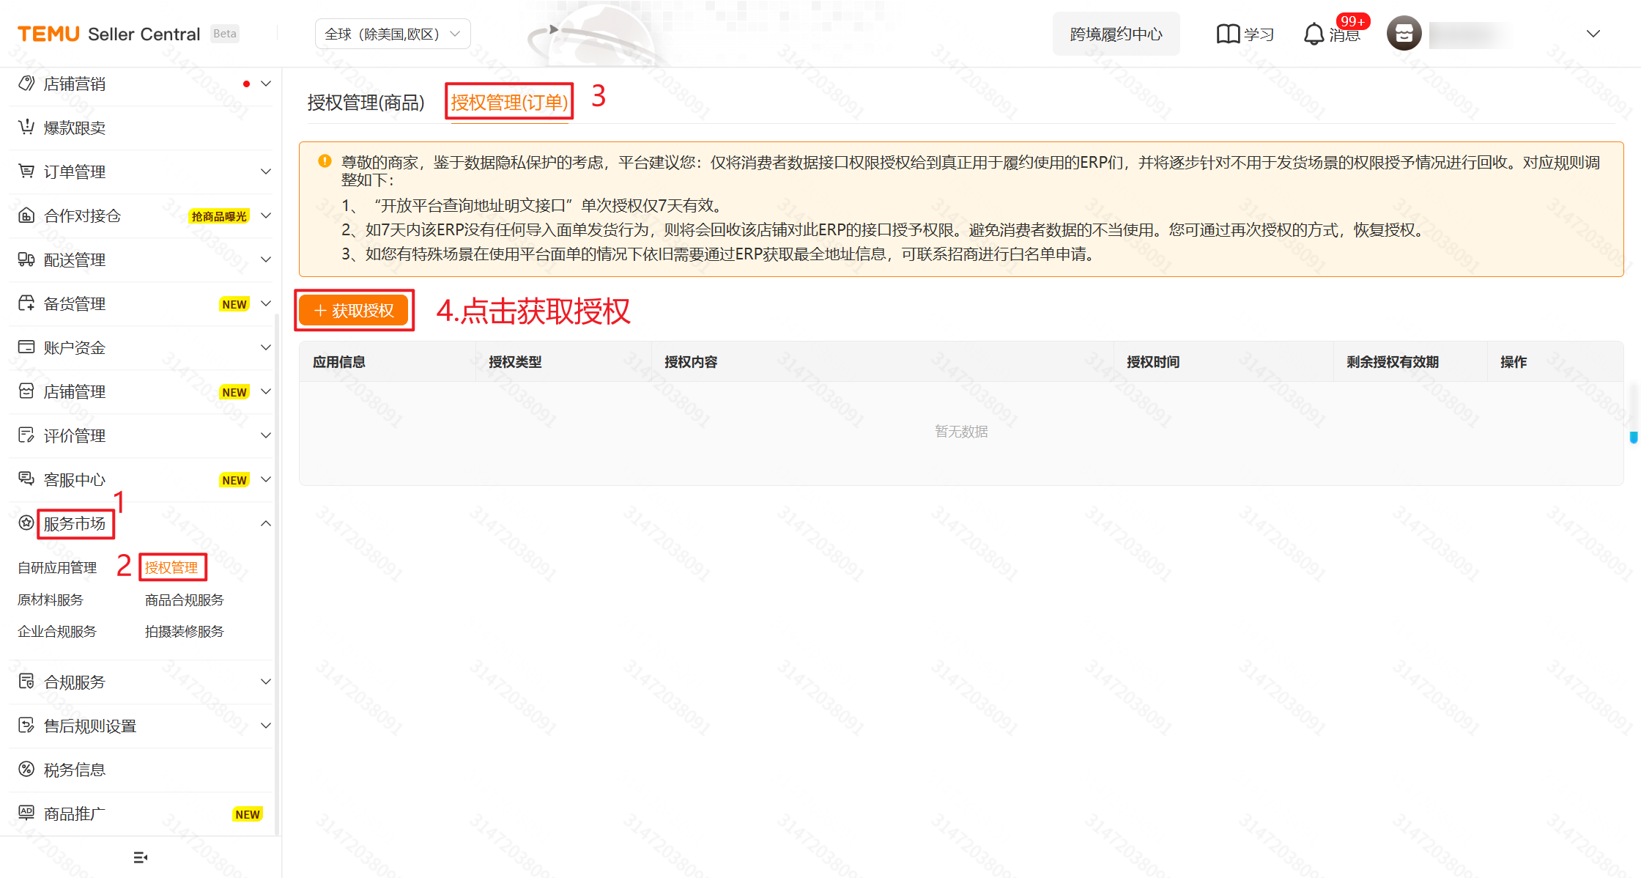Expand the 账户资金 chevron
Screen dimensions: 1641x878
266,347
